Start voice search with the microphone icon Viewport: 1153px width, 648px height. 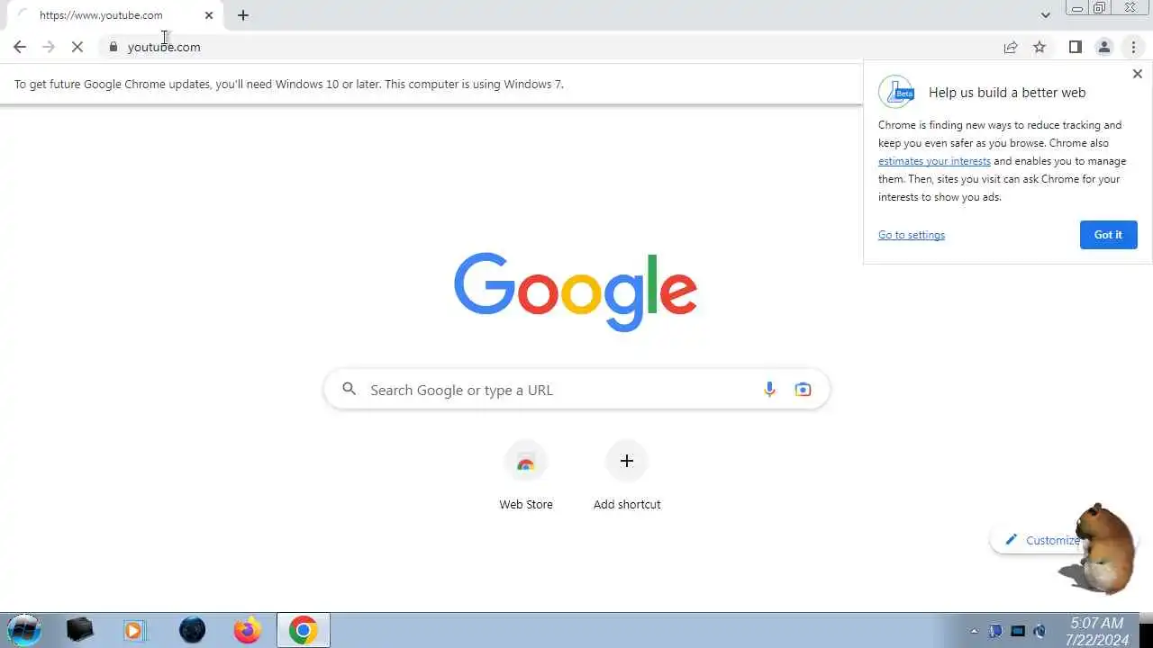pos(769,390)
